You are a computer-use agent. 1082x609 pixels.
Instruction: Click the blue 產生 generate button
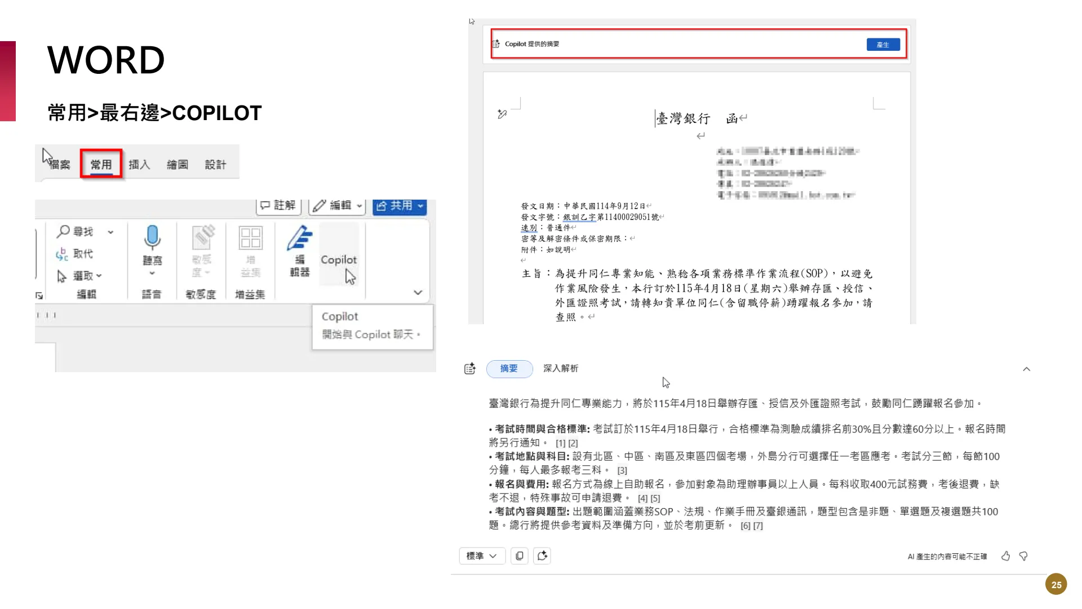883,45
